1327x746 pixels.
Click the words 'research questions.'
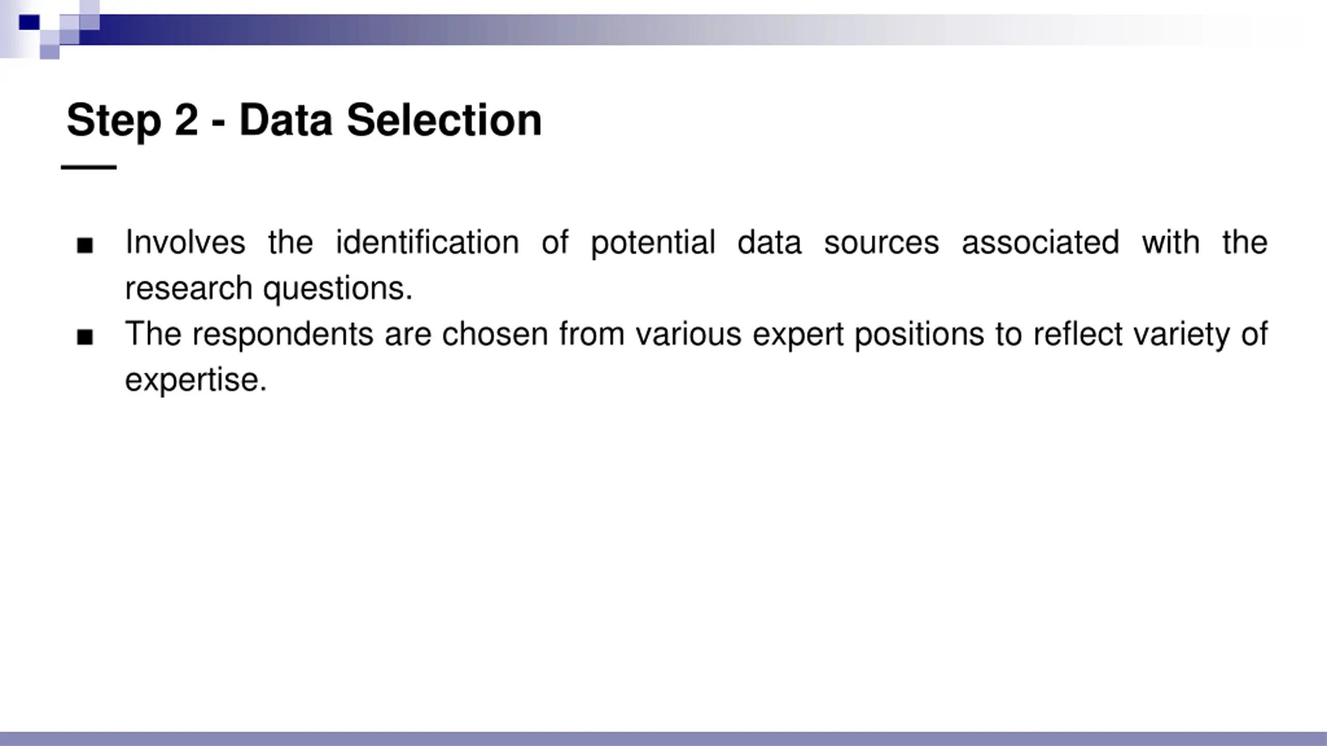pyautogui.click(x=269, y=289)
